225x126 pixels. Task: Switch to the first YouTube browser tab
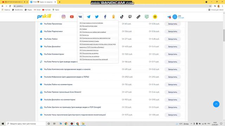point(14,2)
